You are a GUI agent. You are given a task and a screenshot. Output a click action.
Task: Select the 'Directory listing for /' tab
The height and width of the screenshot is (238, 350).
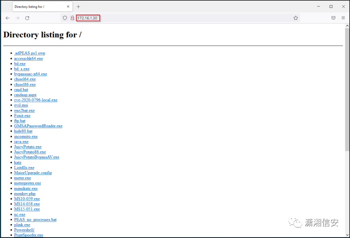(x=42, y=7)
